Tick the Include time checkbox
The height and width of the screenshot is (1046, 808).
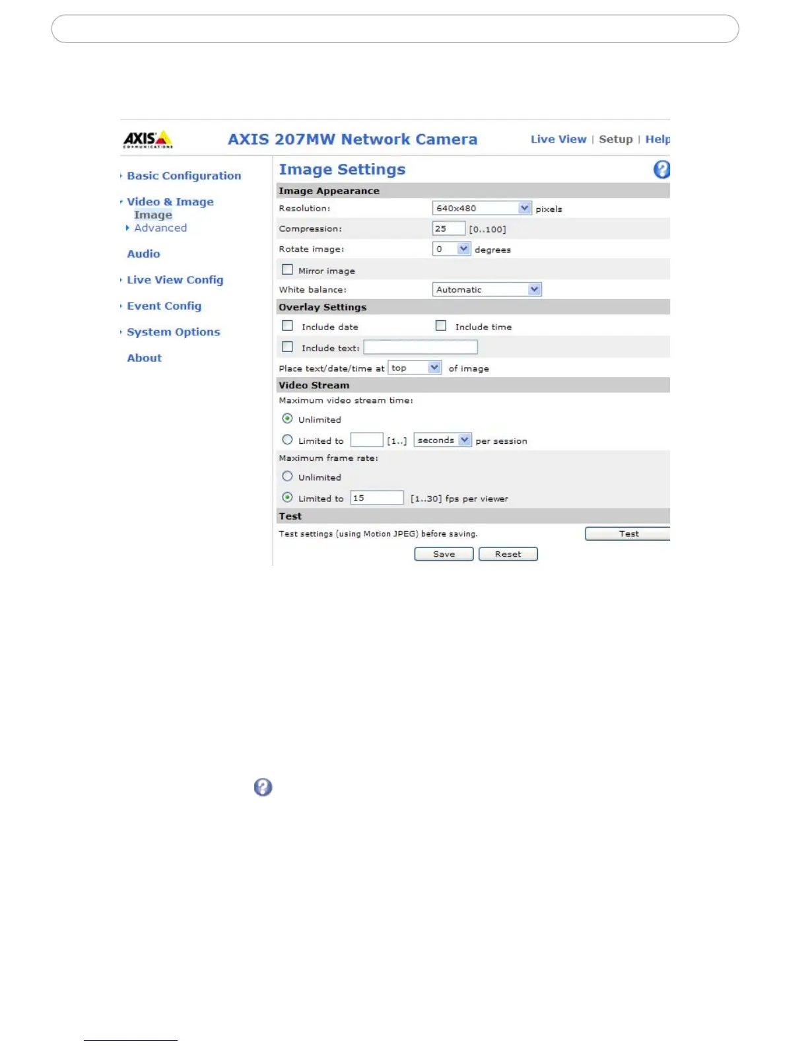(441, 326)
